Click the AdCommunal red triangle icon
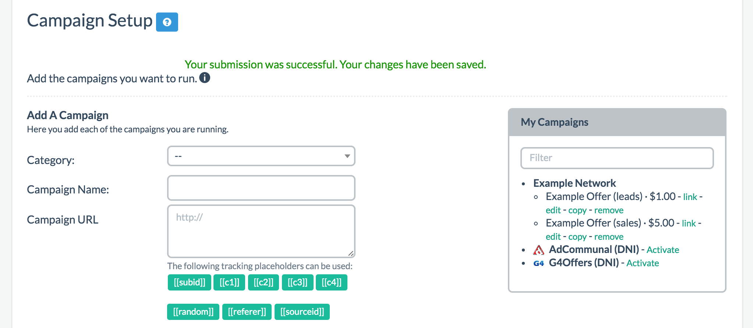Viewport: 753px width, 328px height. tap(538, 250)
